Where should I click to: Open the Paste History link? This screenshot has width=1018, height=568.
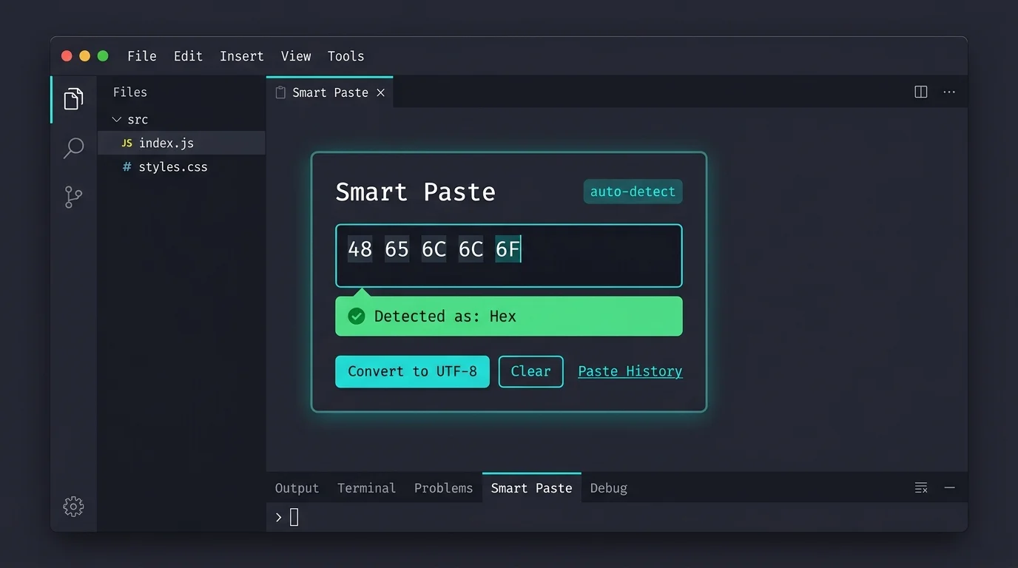tap(630, 371)
